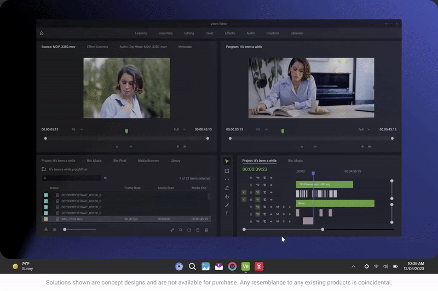Solo the bottom V4 track with its S button
The height and width of the screenshot is (291, 438).
[284, 221]
